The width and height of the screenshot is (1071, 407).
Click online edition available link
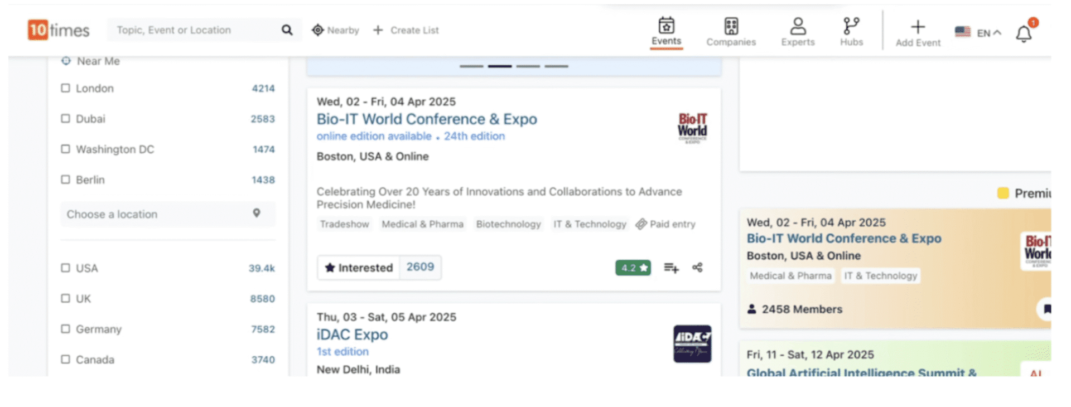click(374, 136)
